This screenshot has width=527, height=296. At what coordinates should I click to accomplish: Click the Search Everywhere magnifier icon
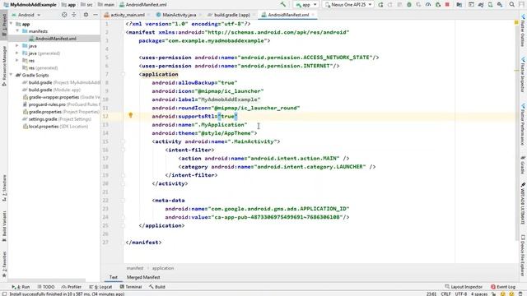[512, 5]
